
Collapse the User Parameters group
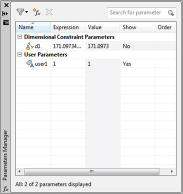pyautogui.click(x=19, y=54)
